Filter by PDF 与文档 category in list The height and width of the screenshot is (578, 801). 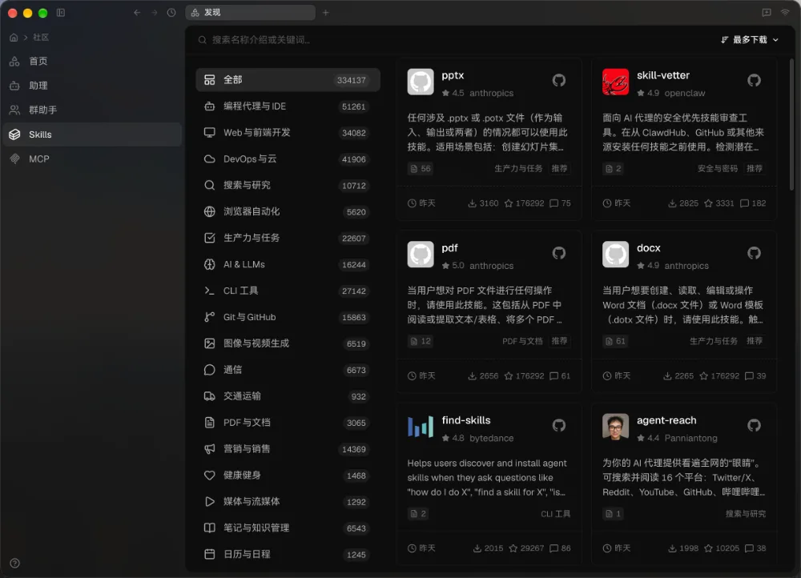[288, 422]
